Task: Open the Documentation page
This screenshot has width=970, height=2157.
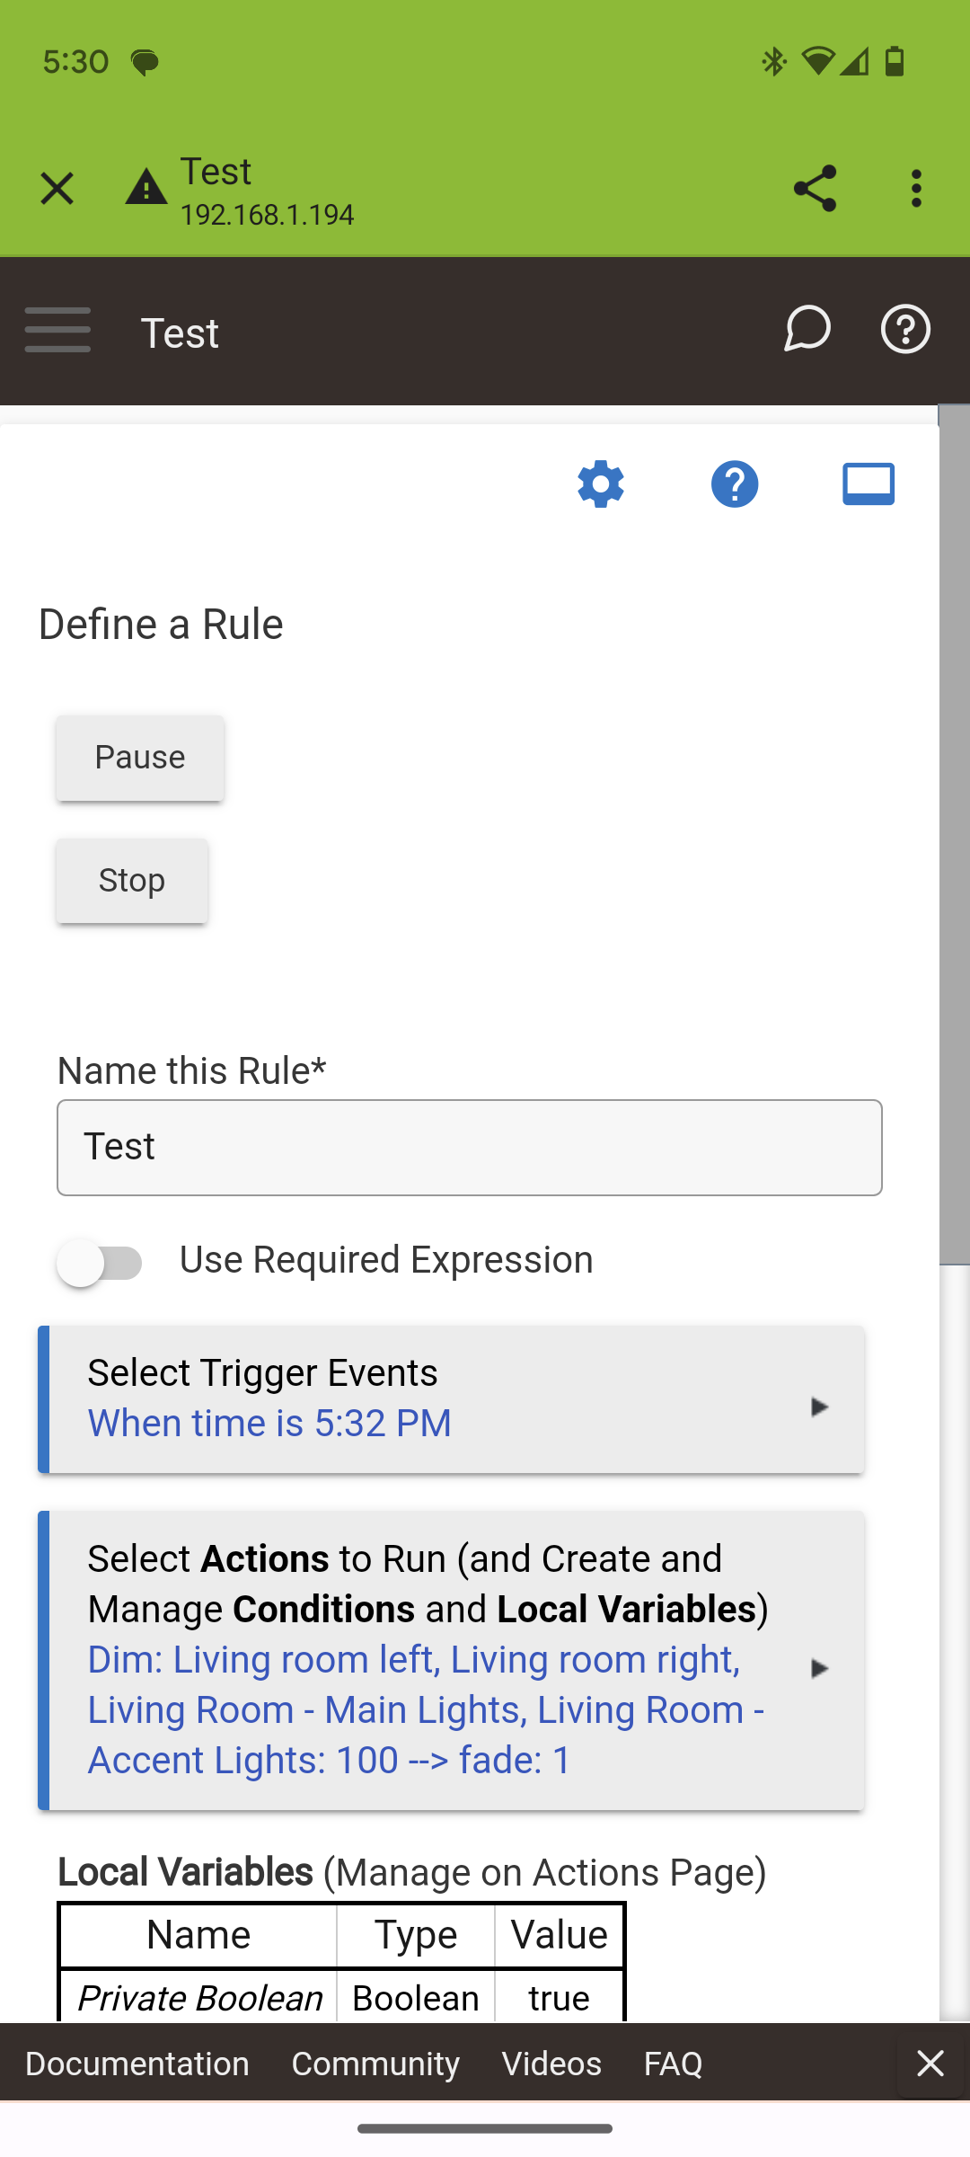Action: click(137, 2064)
